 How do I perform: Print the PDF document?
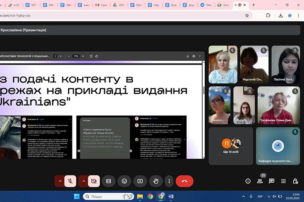coord(194,56)
